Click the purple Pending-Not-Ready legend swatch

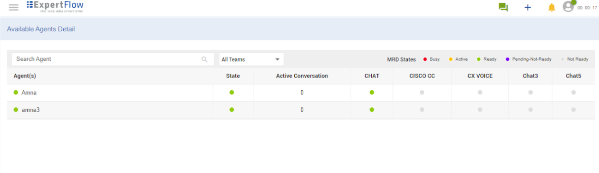tap(508, 59)
